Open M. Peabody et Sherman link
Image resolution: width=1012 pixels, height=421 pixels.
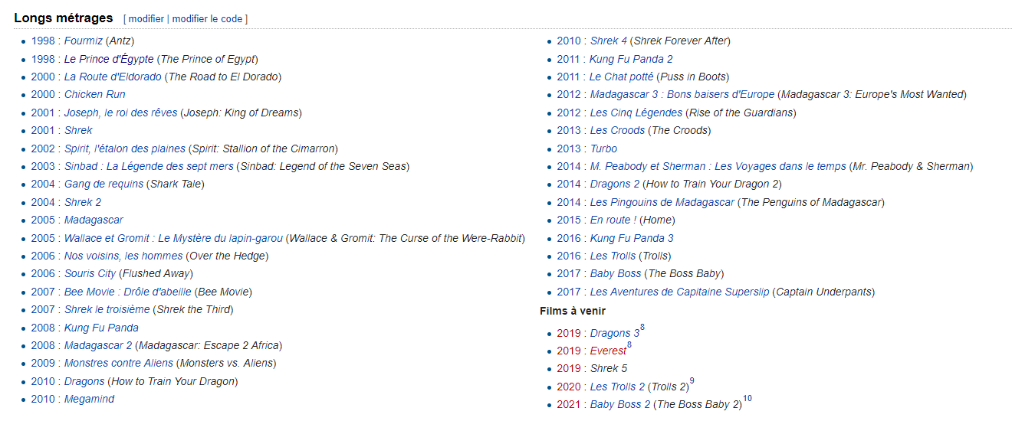tap(718, 166)
